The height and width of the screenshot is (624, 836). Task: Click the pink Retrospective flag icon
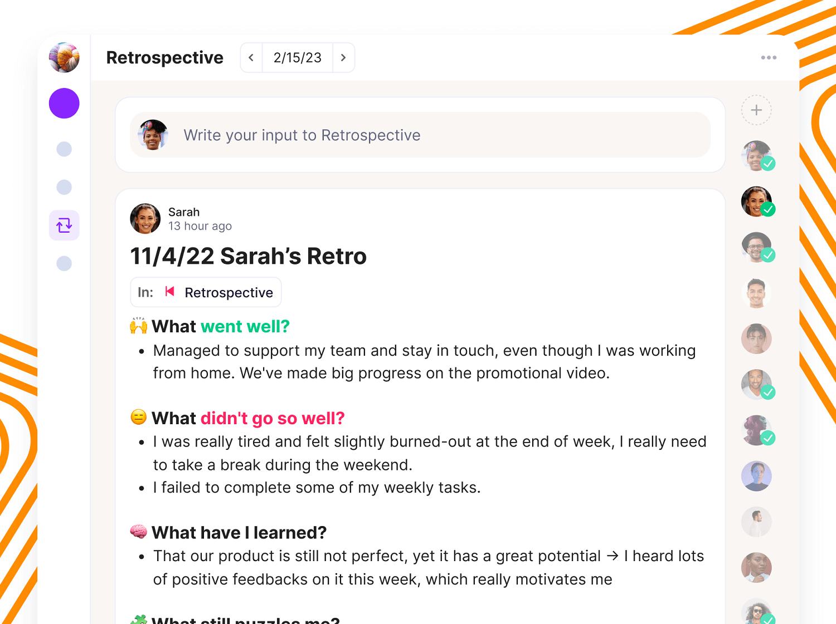(x=170, y=292)
